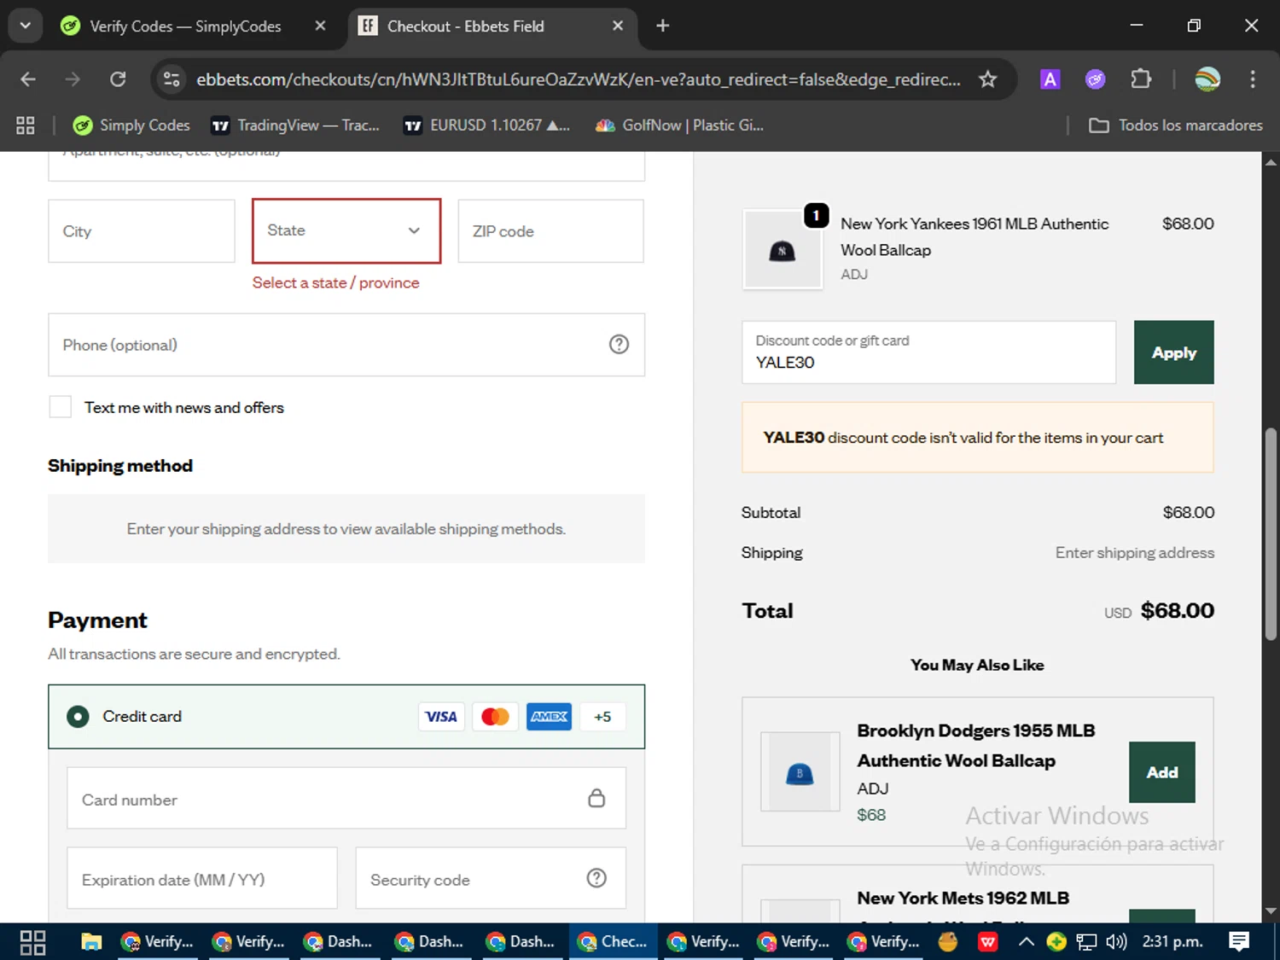Open Todos los marcadores folder
The width and height of the screenshot is (1280, 960).
click(1176, 125)
